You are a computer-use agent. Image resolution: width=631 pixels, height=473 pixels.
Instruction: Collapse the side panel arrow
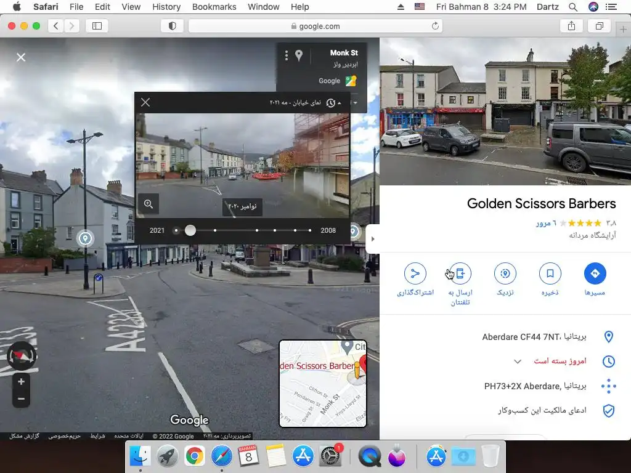click(x=373, y=239)
